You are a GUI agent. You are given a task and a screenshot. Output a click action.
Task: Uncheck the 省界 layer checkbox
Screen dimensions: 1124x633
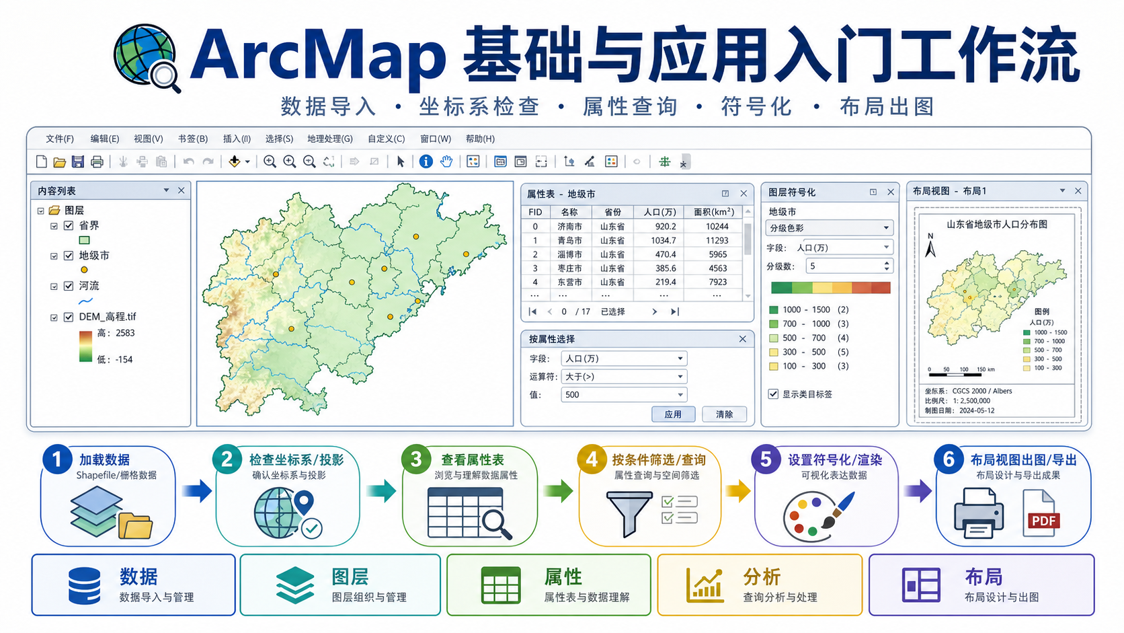point(69,225)
